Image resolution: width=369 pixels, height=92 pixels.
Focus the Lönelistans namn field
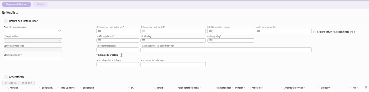pyautogui.click(x=33, y=59)
